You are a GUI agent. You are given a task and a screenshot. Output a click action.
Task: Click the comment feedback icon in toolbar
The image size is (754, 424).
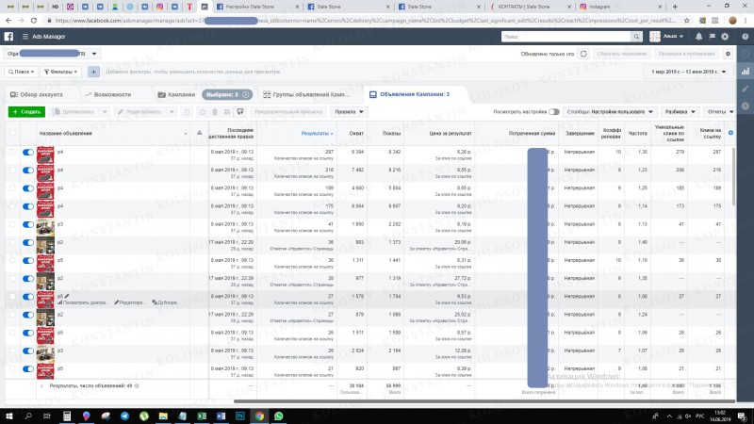[240, 112]
